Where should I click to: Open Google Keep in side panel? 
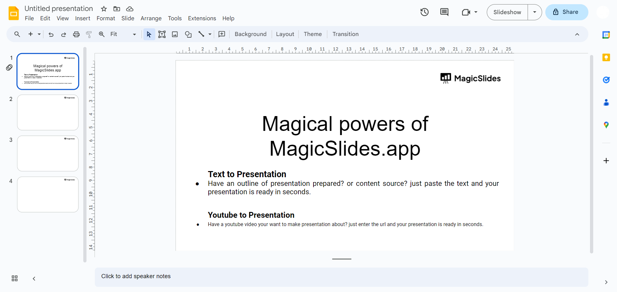coord(606,58)
